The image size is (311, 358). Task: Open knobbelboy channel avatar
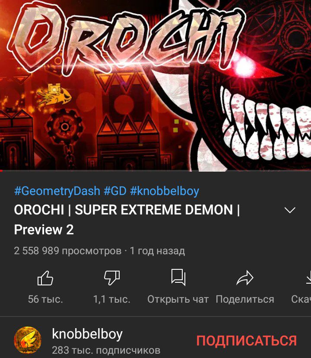point(28,340)
